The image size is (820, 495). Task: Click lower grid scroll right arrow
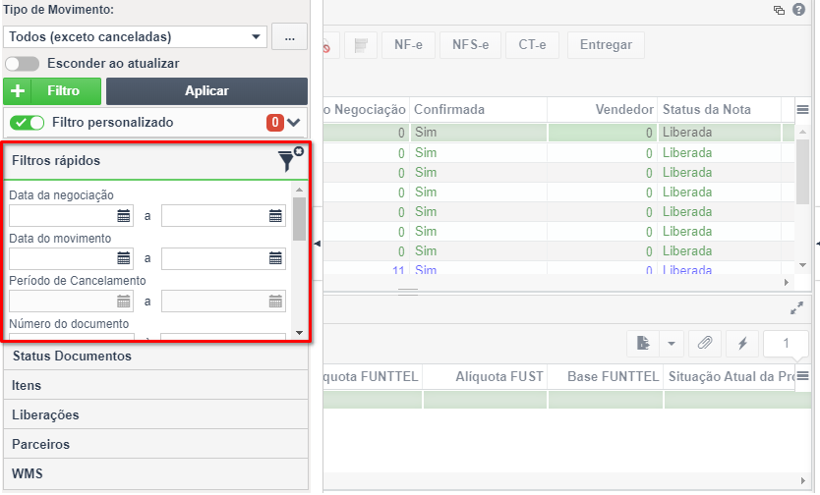tap(803, 480)
